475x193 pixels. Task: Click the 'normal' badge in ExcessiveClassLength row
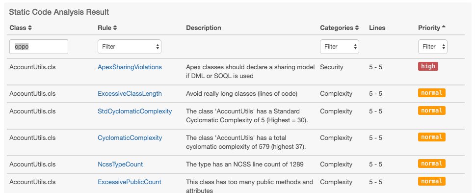point(432,93)
